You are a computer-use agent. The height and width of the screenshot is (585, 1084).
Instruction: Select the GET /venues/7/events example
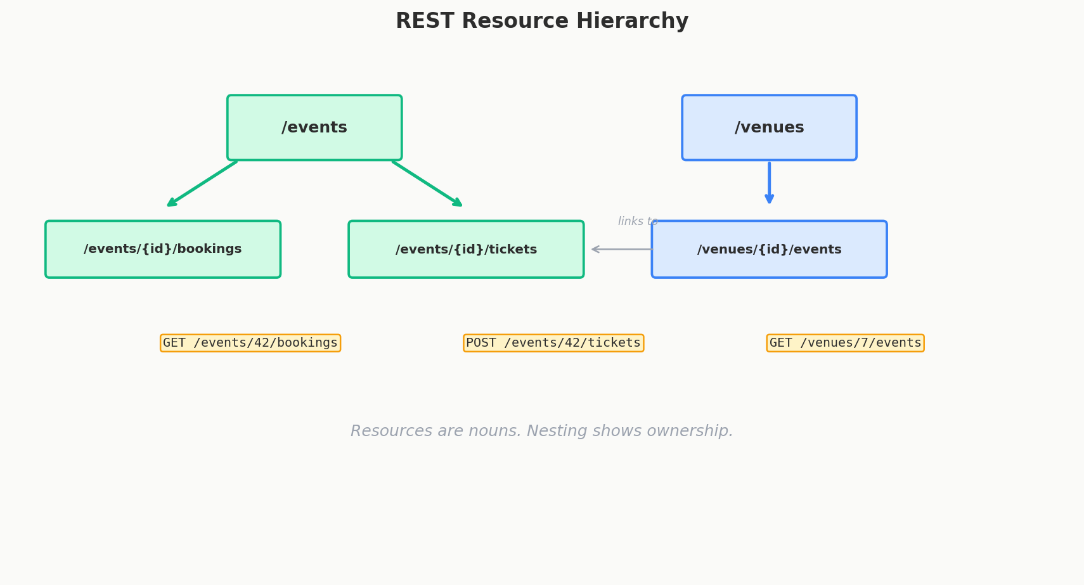click(x=845, y=343)
